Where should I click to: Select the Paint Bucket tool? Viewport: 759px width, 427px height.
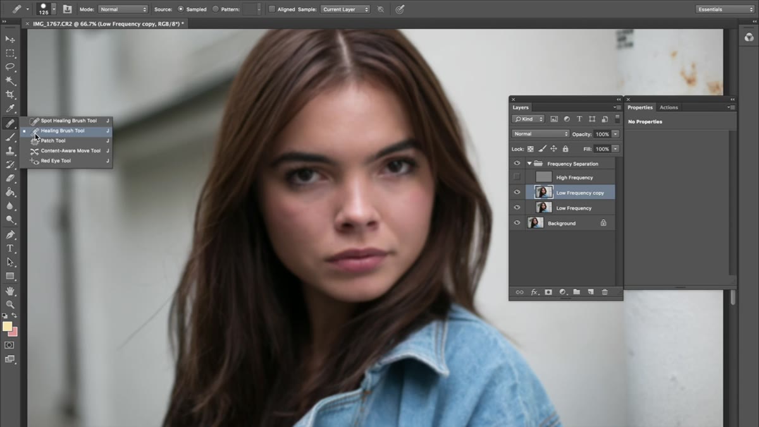tap(10, 192)
